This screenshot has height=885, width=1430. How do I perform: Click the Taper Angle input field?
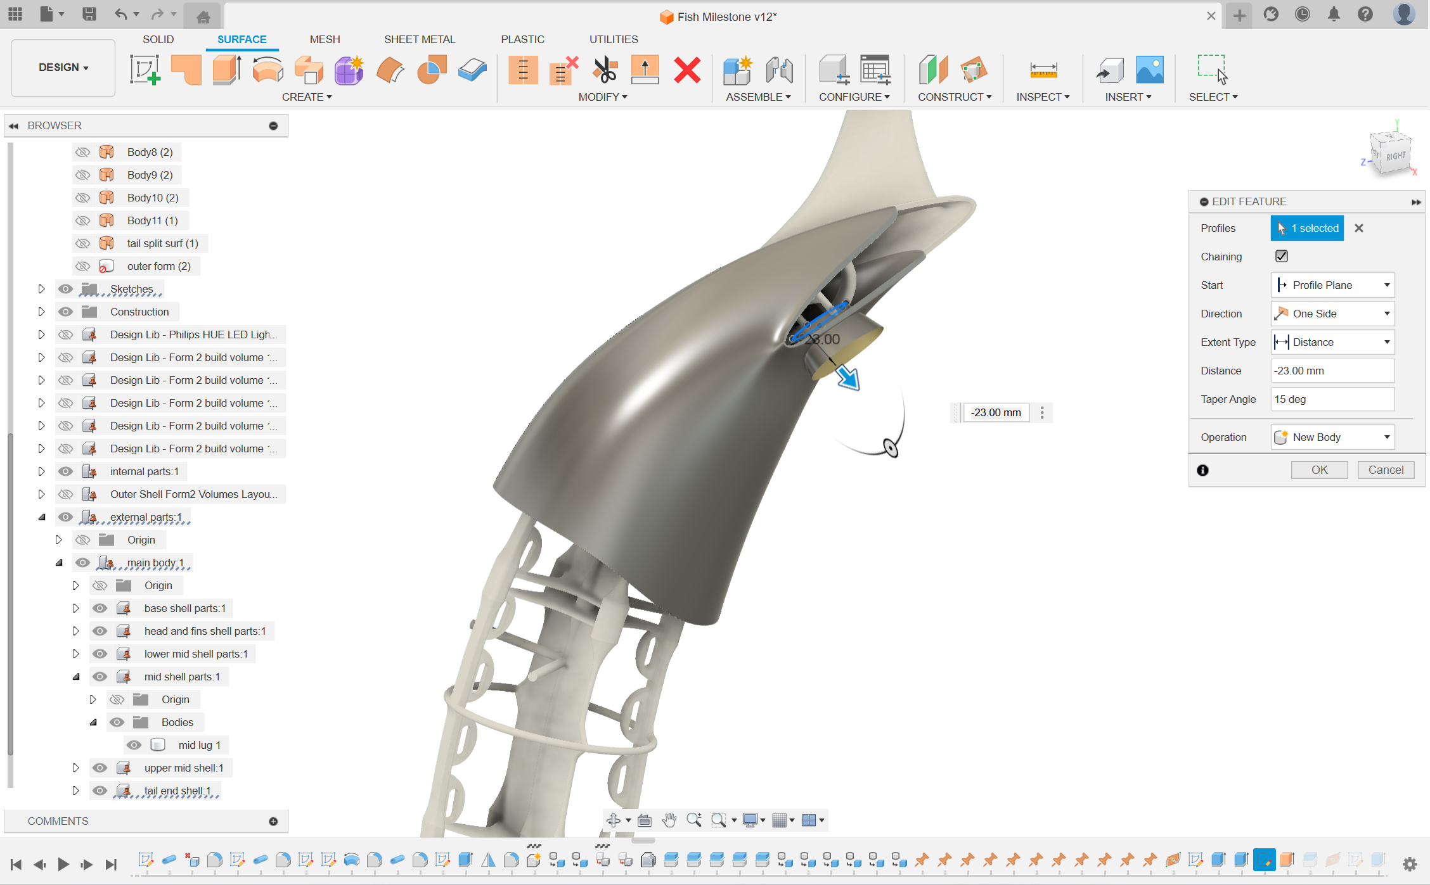(x=1332, y=399)
